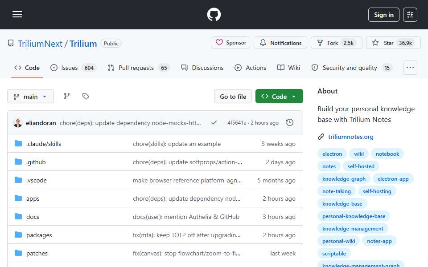Select the knowledge-graph topic tag
The height and width of the screenshot is (267, 428).
click(344, 179)
